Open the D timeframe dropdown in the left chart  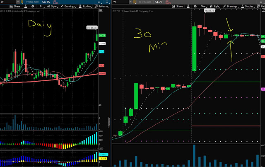pos(41,7)
